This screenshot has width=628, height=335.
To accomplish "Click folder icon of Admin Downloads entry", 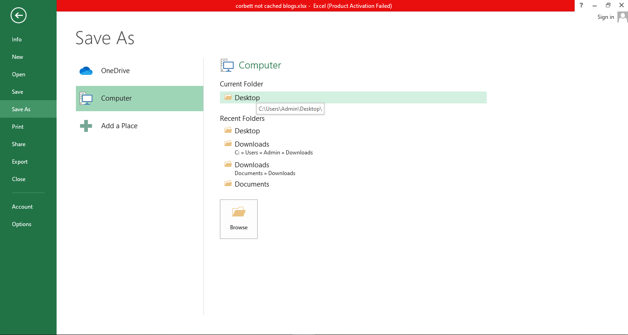I will pyautogui.click(x=228, y=143).
